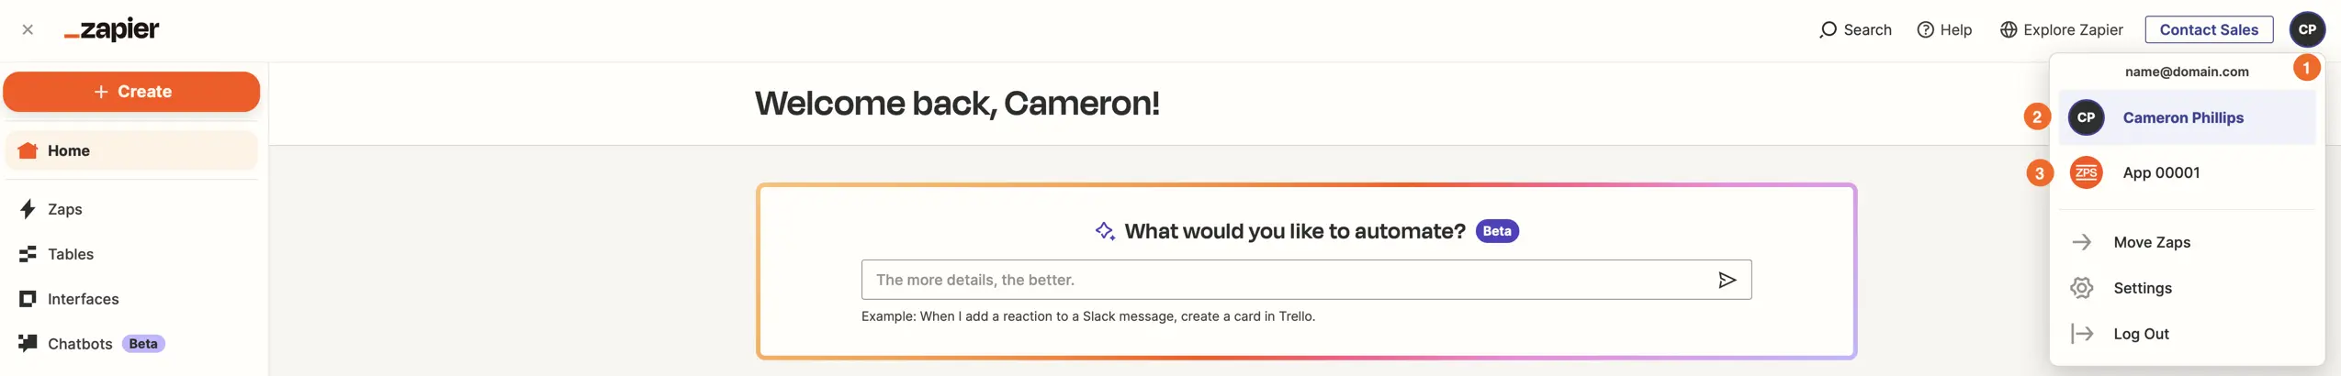Image resolution: width=2341 pixels, height=376 pixels.
Task: Open the CP avatar account menu
Action: [2307, 29]
